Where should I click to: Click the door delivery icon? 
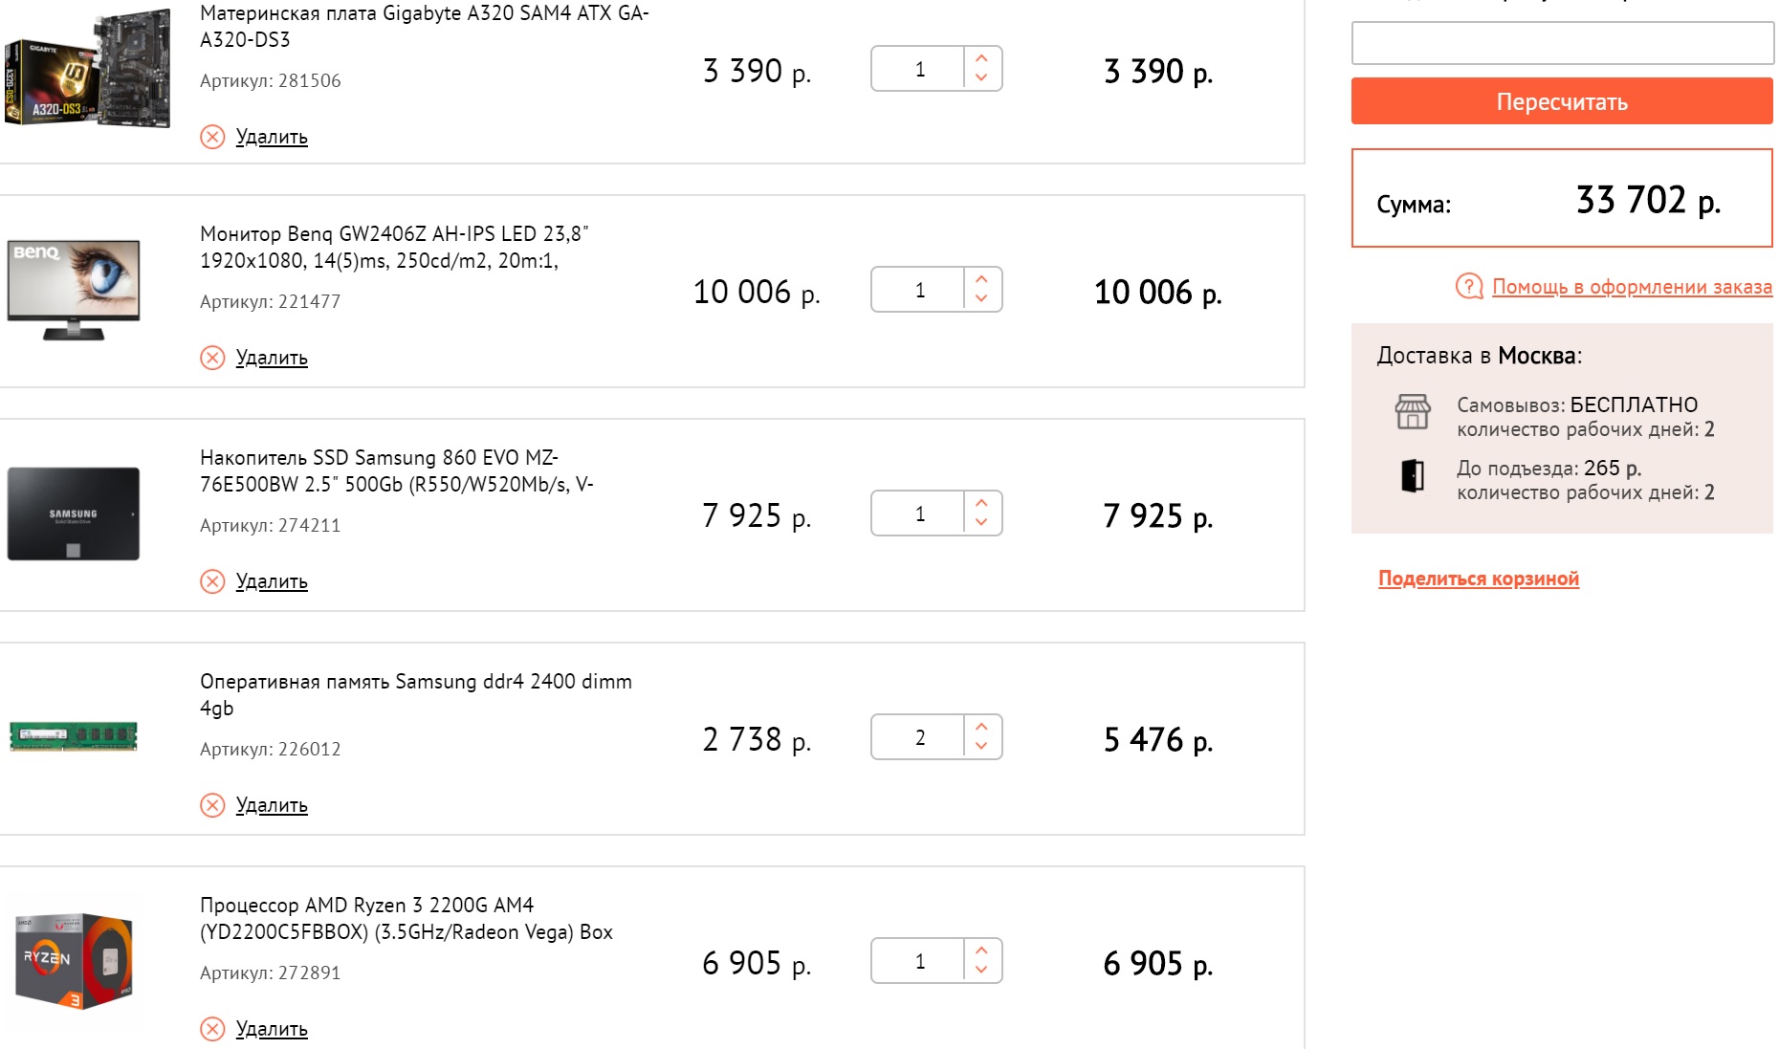click(x=1413, y=475)
